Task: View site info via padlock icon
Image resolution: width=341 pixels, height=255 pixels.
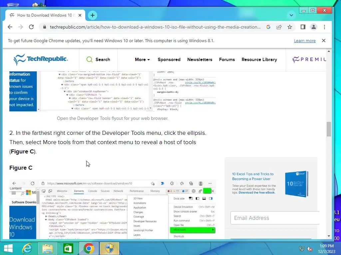Action: [45, 27]
